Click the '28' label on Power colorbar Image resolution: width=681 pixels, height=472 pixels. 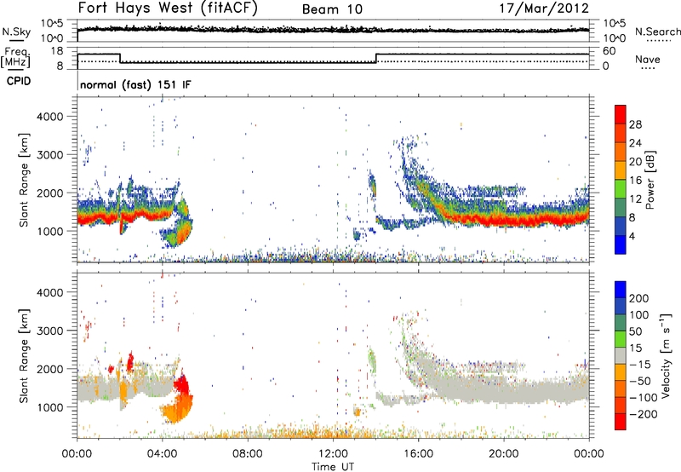pyautogui.click(x=635, y=124)
